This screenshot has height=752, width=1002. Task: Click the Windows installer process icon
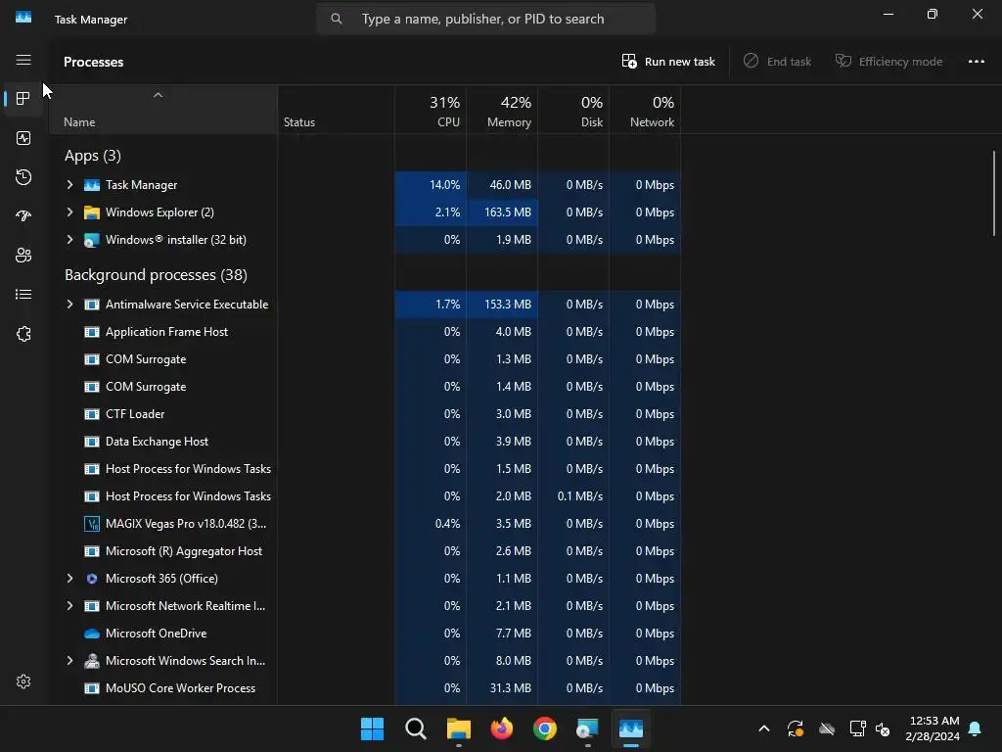tap(92, 240)
